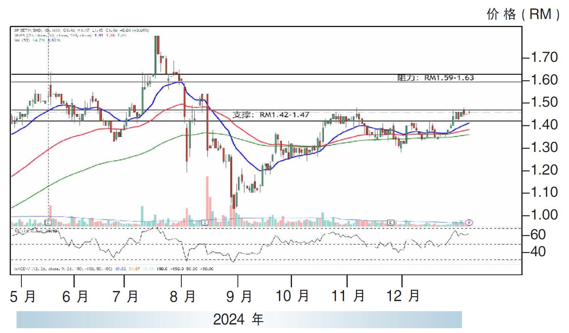Click the 8 月 month label
Screen dimensions: 569x333
tap(183, 297)
